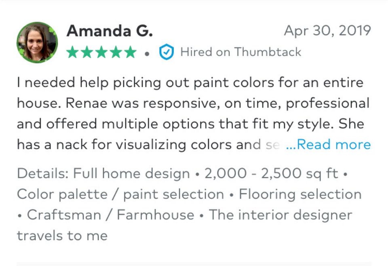The width and height of the screenshot is (388, 266).
Task: Click the third green rating star
Action: (x=101, y=52)
